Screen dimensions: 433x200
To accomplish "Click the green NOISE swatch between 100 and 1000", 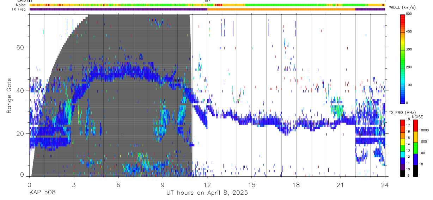I will [x=415, y=147].
